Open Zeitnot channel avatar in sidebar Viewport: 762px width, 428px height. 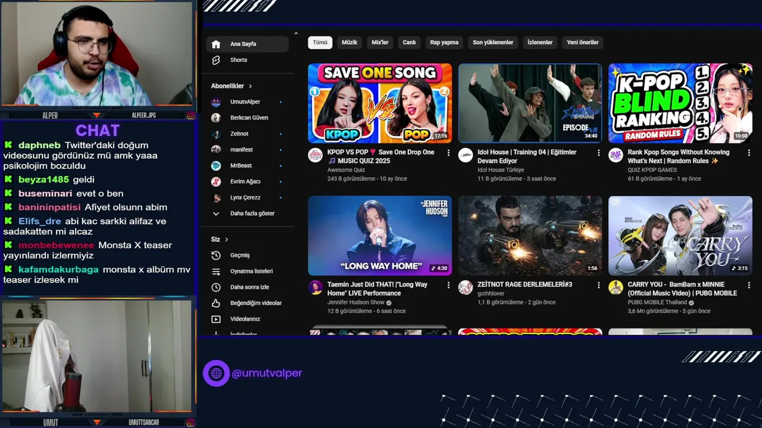pyautogui.click(x=216, y=134)
